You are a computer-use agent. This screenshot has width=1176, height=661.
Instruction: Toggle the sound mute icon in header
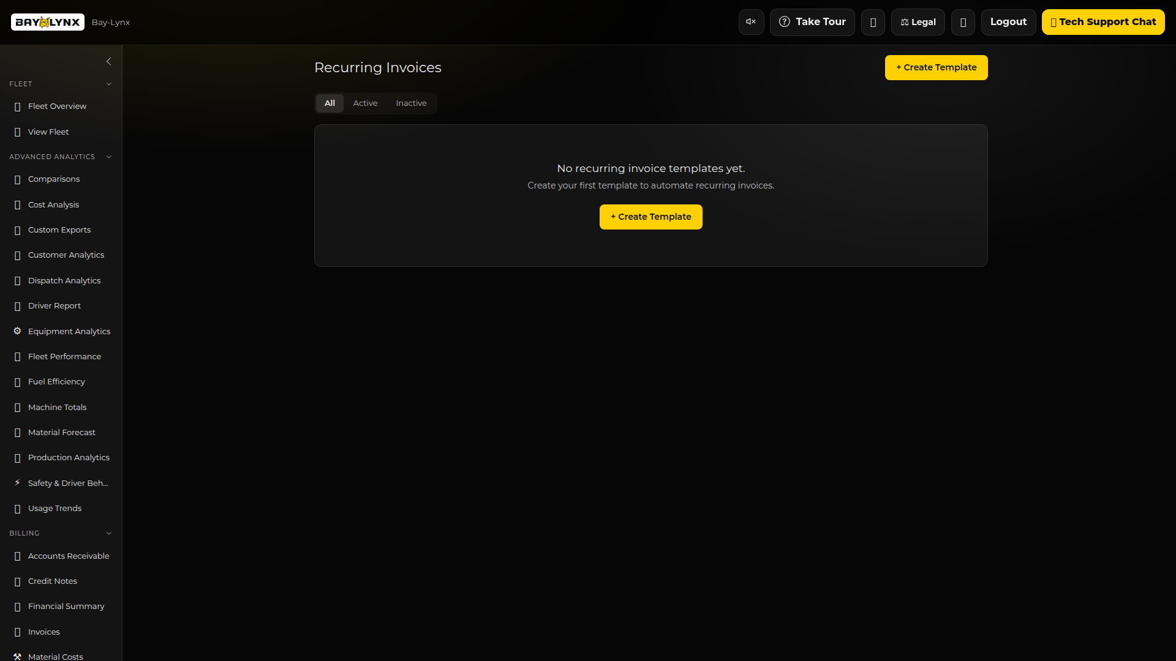coord(751,22)
